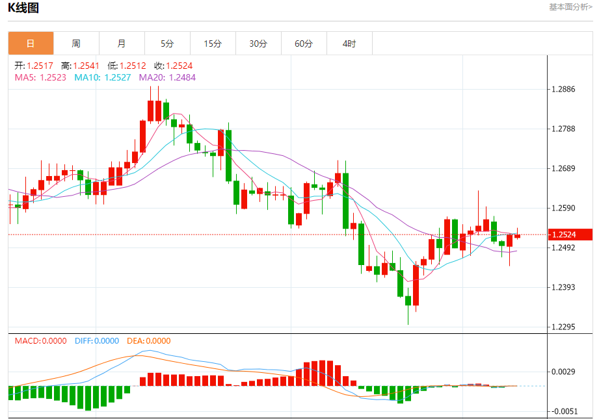Click the 1.2590 price axis label
The image size is (599, 419).
[x=563, y=209]
